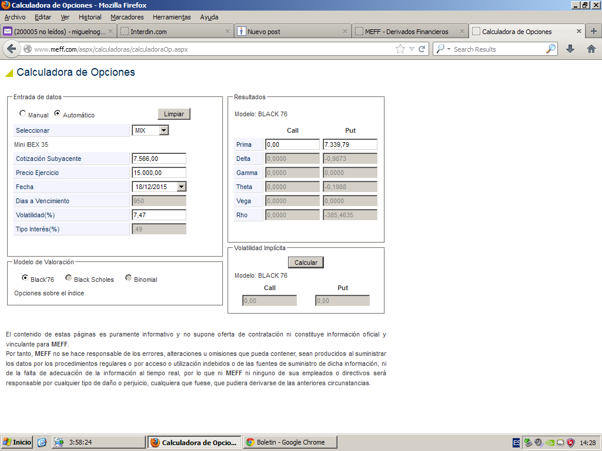Open the downloads arrow icon

tap(570, 49)
